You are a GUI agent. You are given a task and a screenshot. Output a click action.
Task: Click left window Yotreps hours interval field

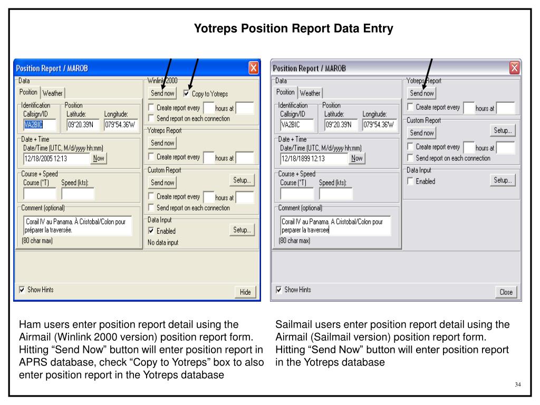[208, 158]
